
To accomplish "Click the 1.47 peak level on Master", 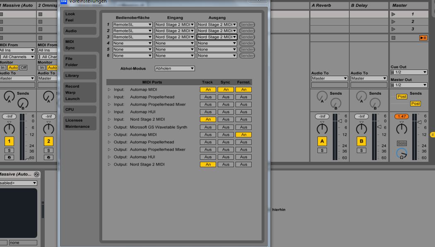I will click(x=401, y=116).
